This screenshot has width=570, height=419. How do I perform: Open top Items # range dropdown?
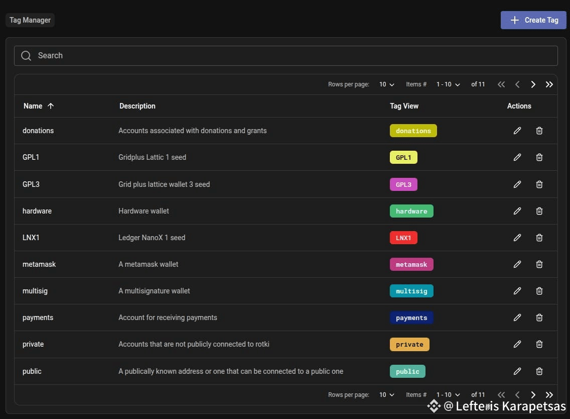[x=448, y=84]
